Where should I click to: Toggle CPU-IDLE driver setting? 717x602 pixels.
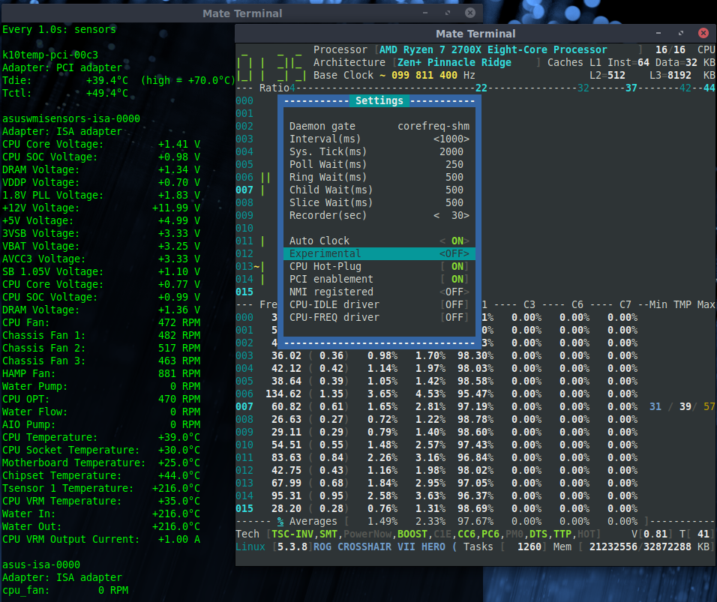coord(379,305)
